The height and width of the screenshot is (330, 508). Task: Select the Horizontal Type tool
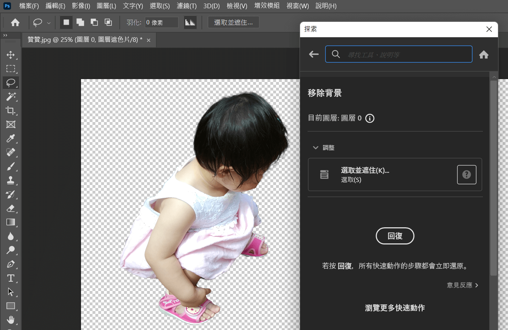pos(11,278)
